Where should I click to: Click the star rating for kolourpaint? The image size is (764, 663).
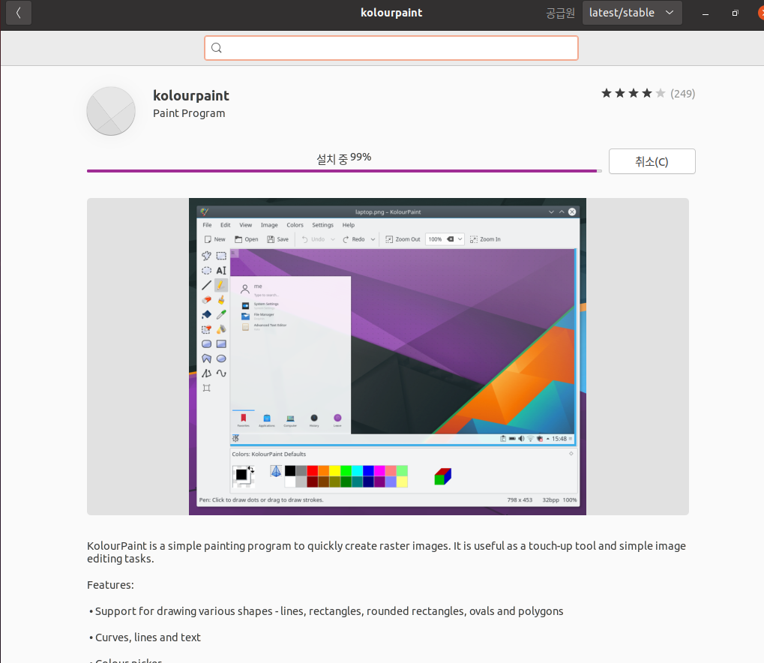tap(633, 93)
